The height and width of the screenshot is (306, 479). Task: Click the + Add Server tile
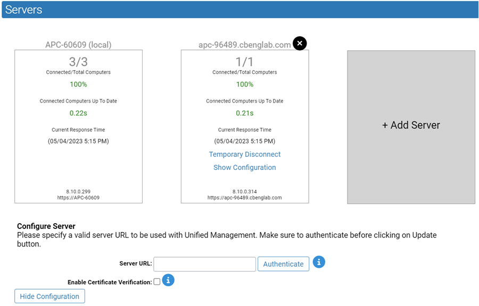411,125
